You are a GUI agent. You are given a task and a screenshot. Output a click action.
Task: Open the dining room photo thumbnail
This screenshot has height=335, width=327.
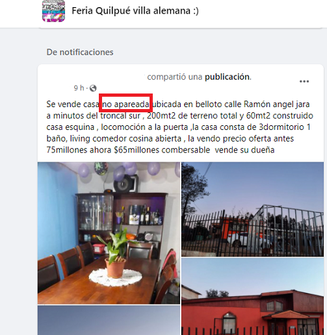tap(109, 233)
